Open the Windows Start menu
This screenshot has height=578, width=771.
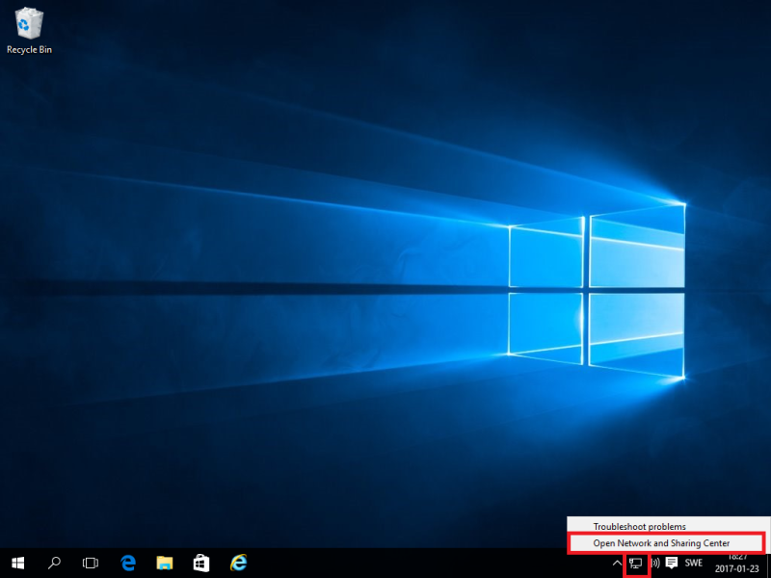(x=17, y=563)
